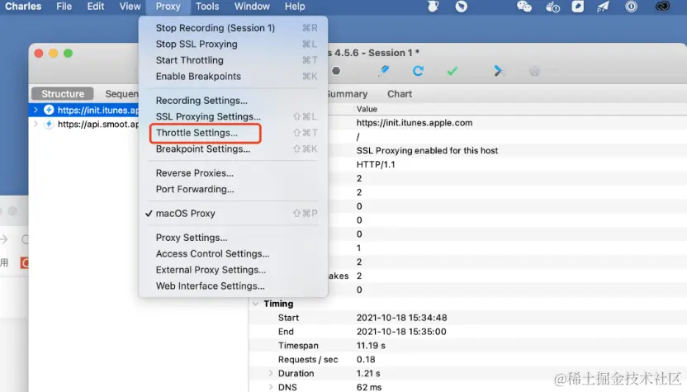Close the open Proxy menu
Image resolution: width=687 pixels, height=392 pixels.
(x=168, y=7)
